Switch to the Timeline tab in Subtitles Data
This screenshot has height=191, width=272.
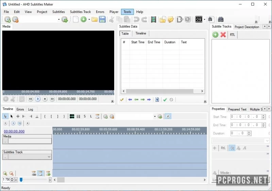coord(141,33)
